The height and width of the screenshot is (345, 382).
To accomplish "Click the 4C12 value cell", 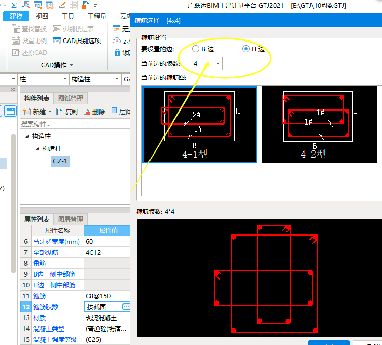I will coord(107,253).
